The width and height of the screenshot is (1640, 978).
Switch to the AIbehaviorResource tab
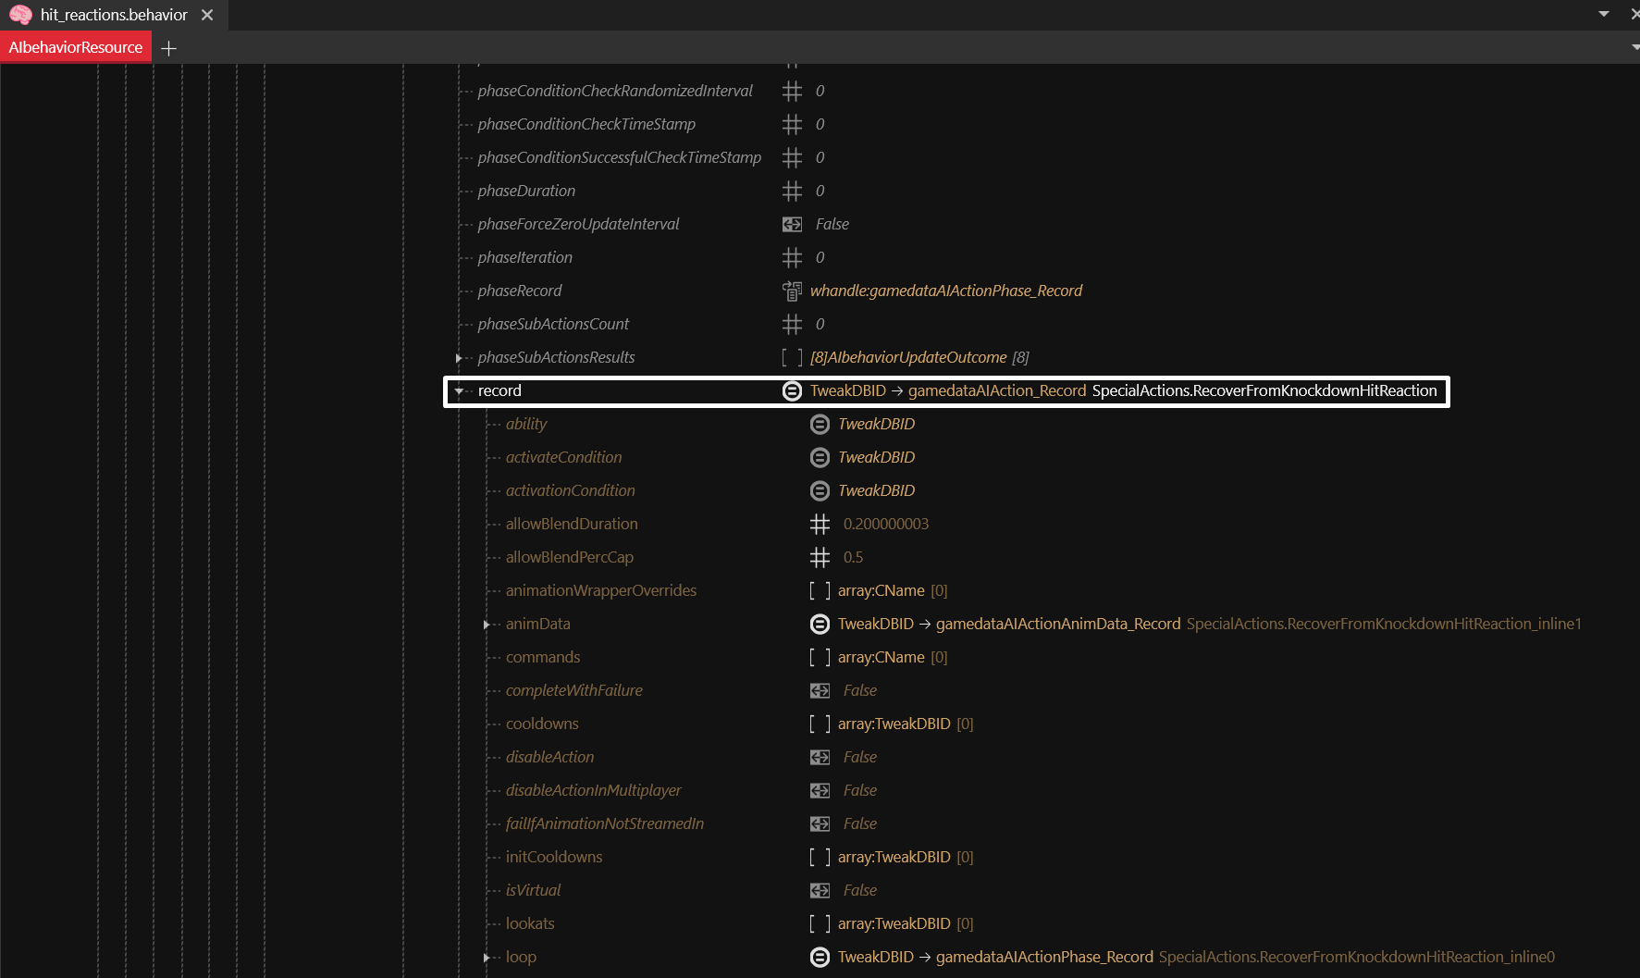(76, 47)
